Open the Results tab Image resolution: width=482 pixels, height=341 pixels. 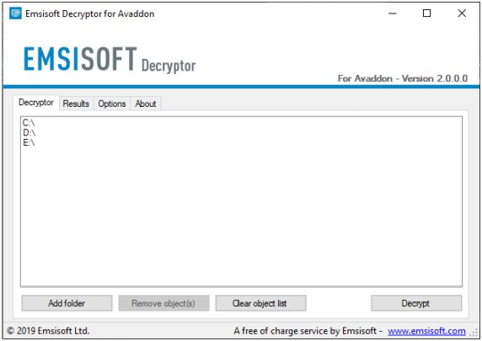tap(76, 104)
